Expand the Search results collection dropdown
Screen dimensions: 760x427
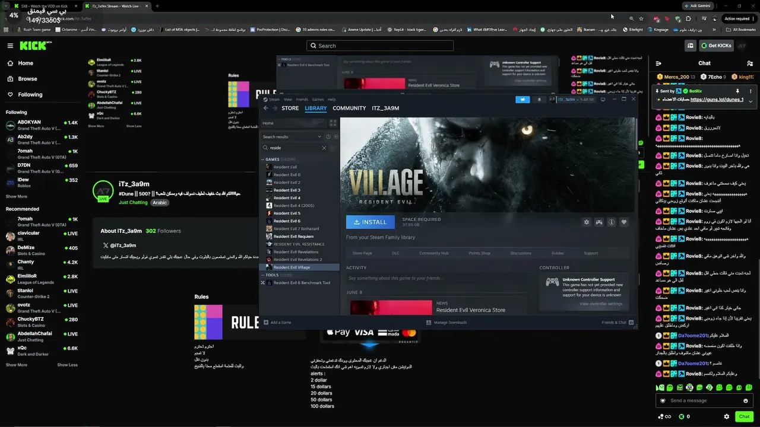point(319,136)
